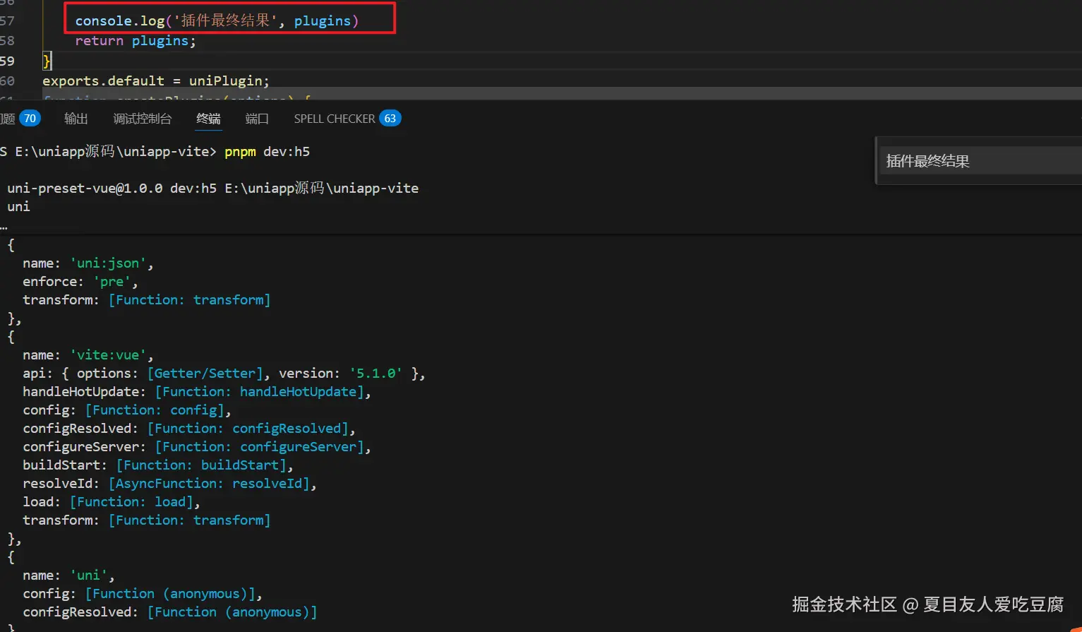Switch to the 输出 panel tab
The width and height of the screenshot is (1082, 632).
(x=76, y=119)
